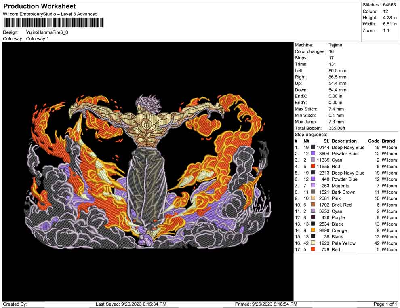Click the Description column header
Screen dimensions: 400x308
click(x=344, y=141)
